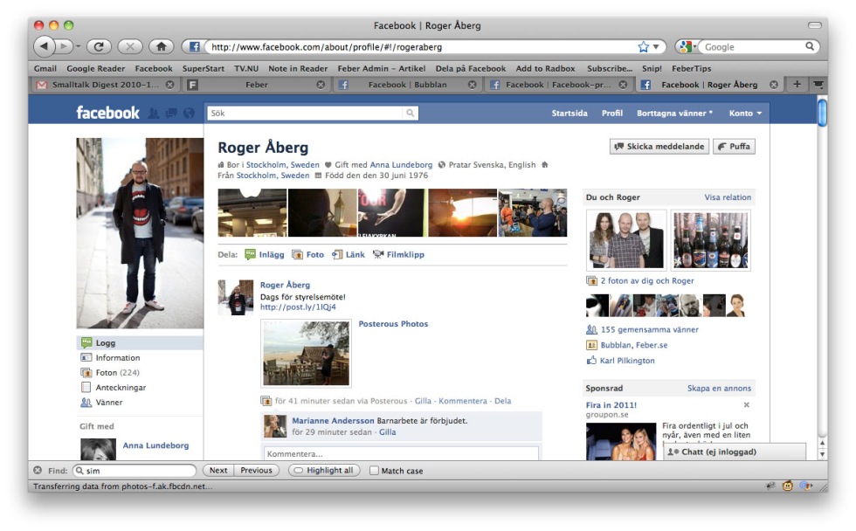856x531 pixels.
Task: Open the Facebook friend requests icon
Action: [x=154, y=113]
